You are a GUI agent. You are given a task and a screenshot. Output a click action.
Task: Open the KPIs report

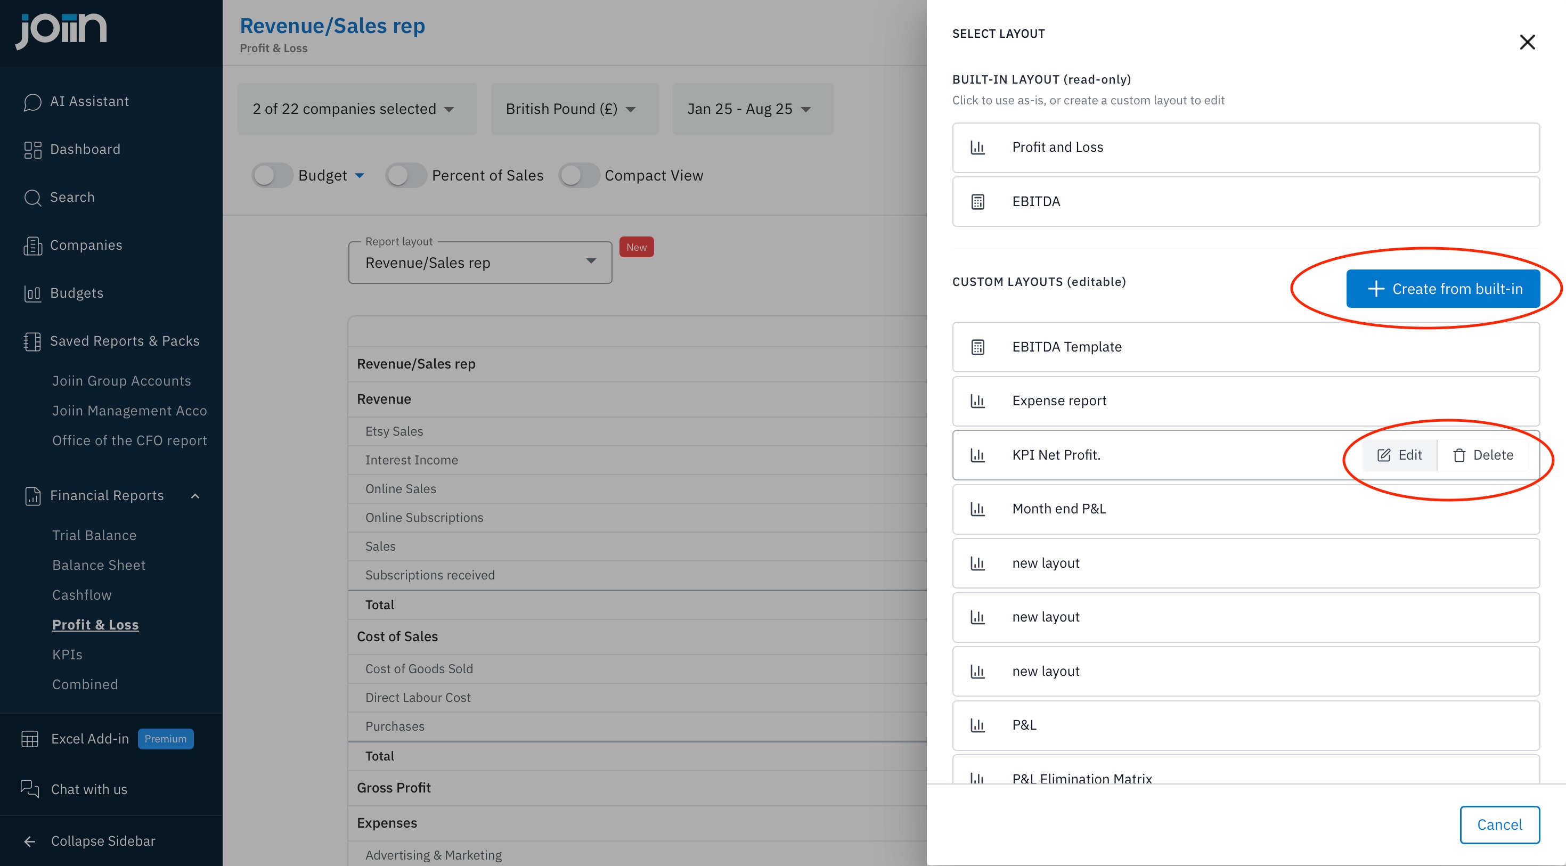[x=68, y=655]
